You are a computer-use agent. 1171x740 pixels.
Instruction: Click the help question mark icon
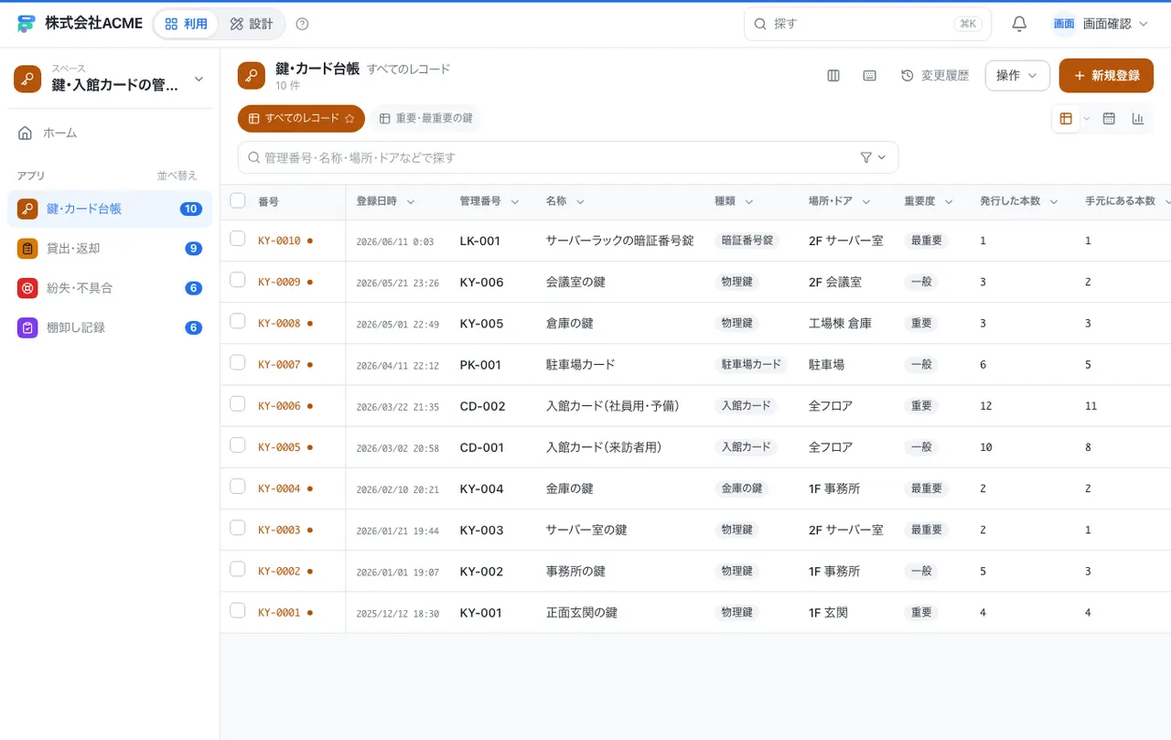[303, 24]
